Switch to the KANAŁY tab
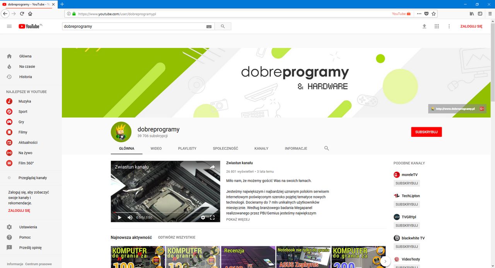Screen dimensions: 495x268 261,149
